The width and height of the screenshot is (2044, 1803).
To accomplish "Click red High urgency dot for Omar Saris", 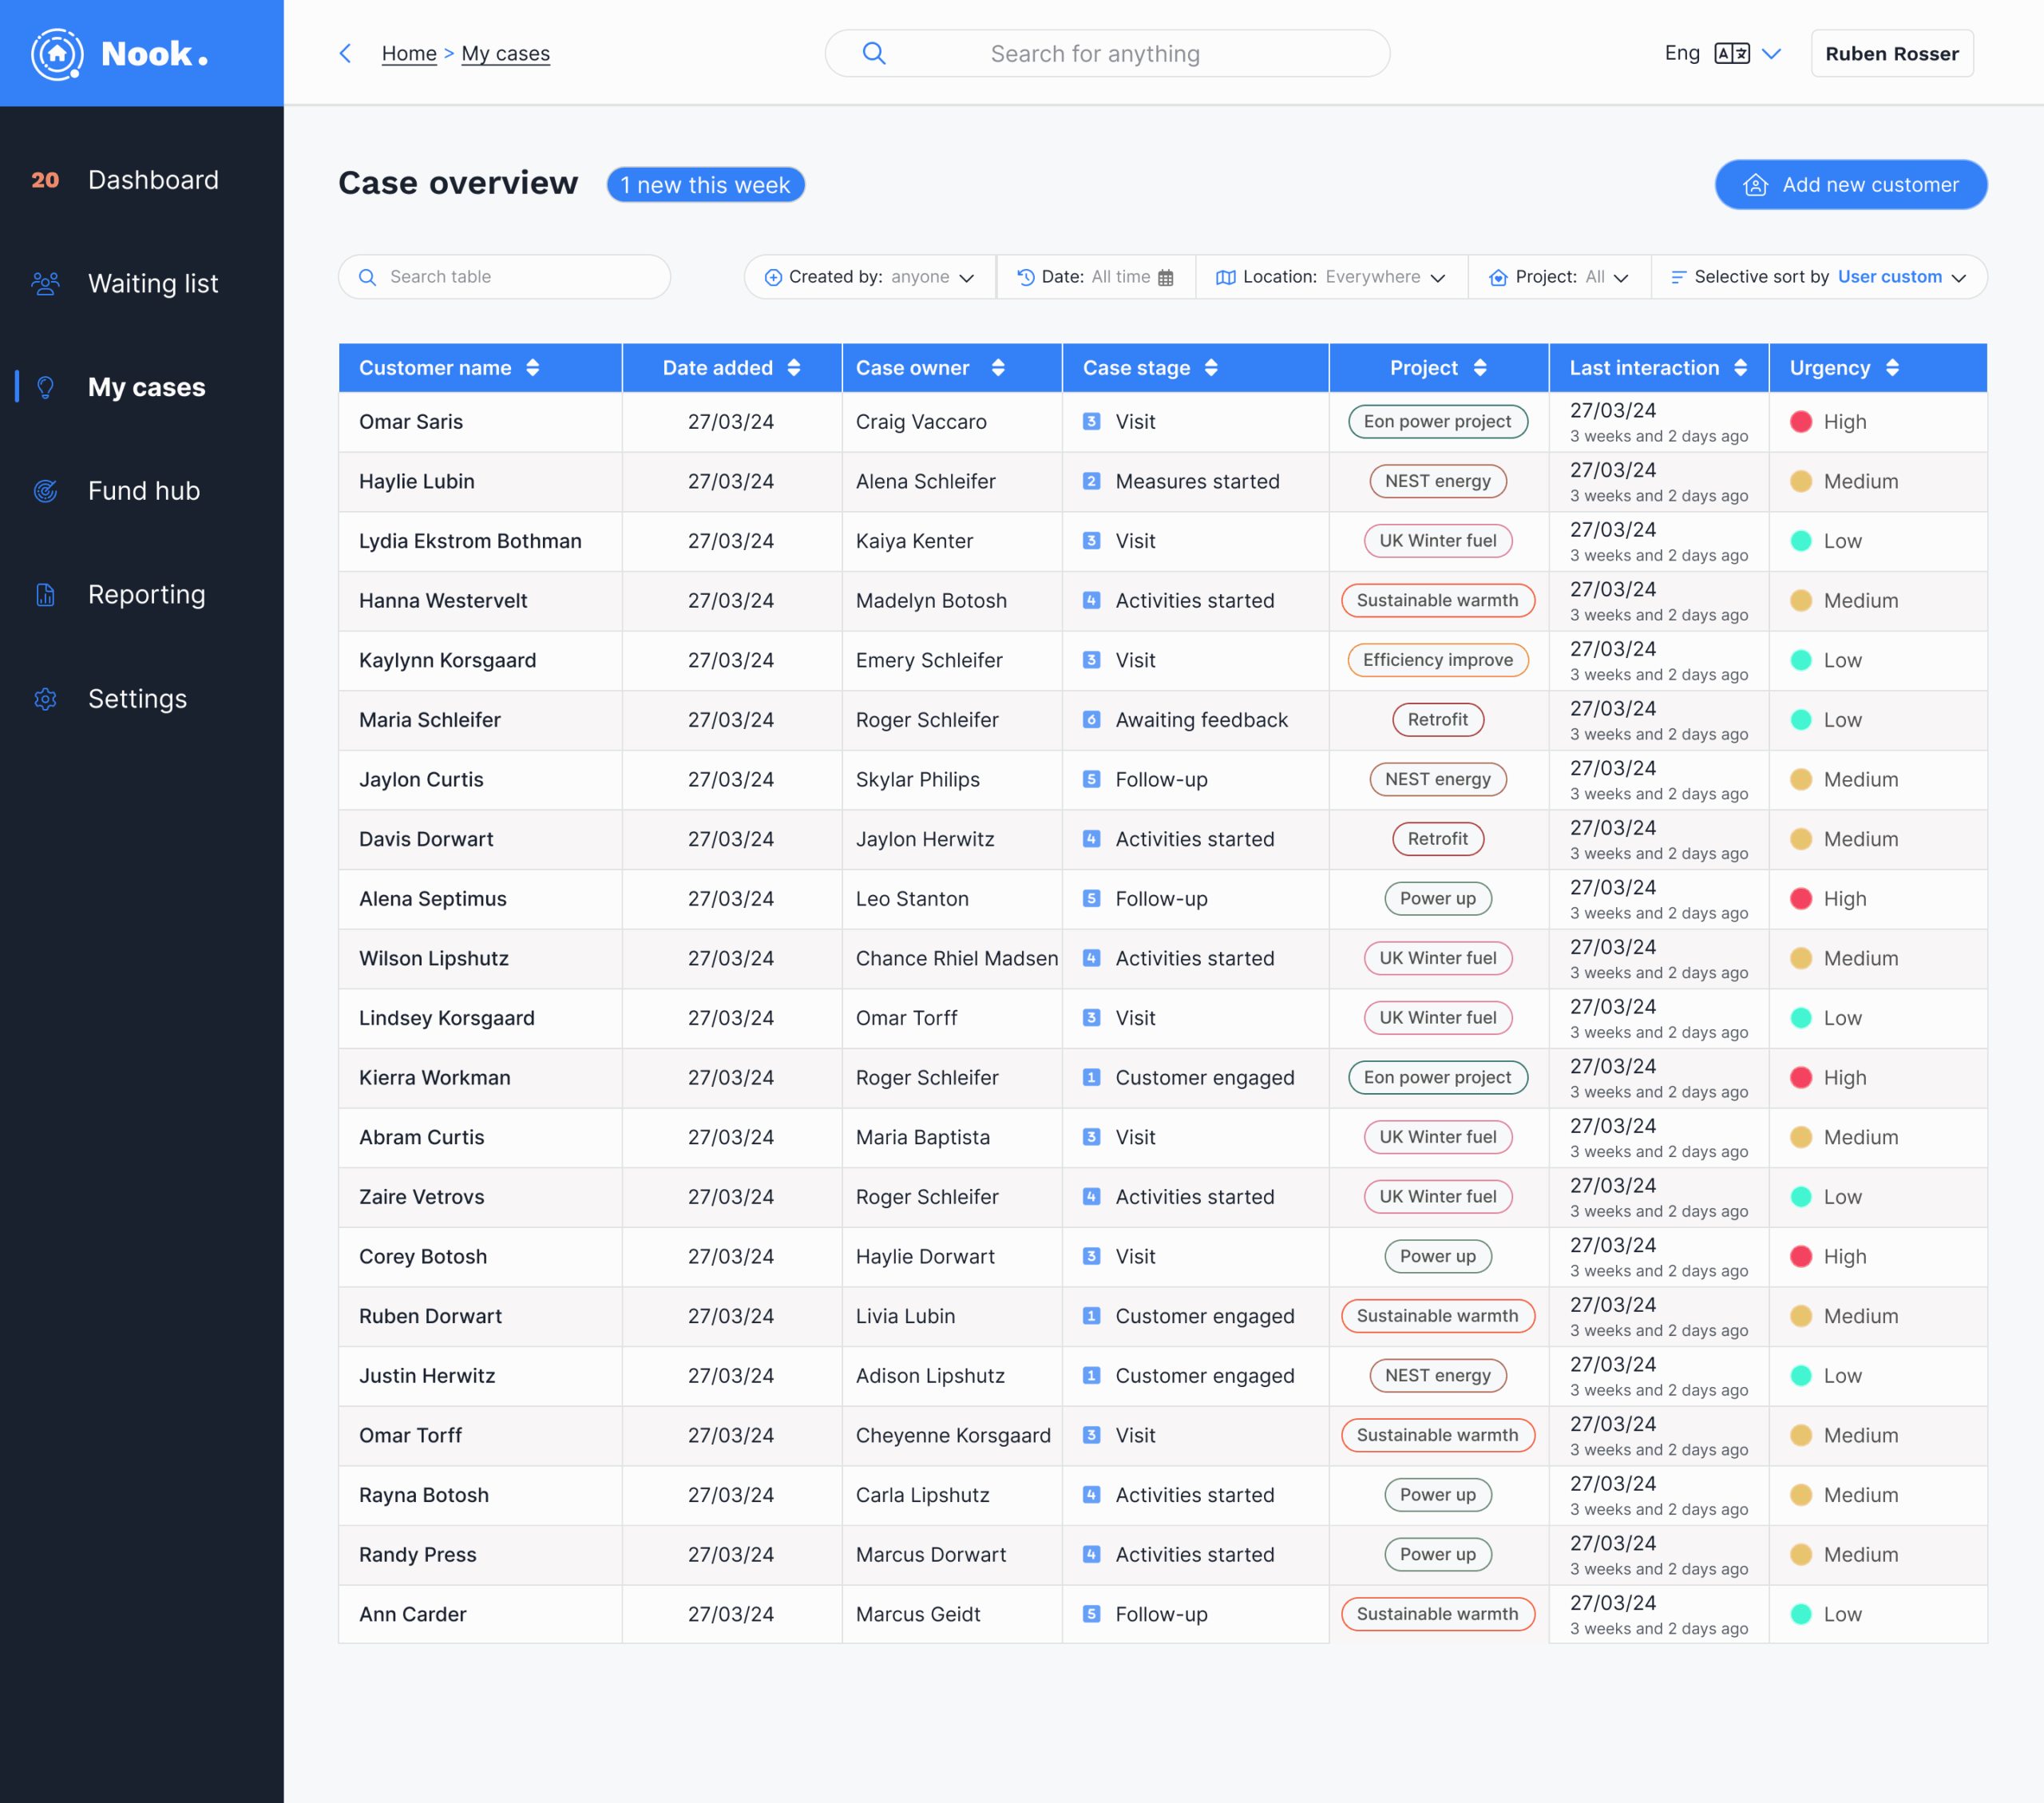I will tap(1800, 422).
